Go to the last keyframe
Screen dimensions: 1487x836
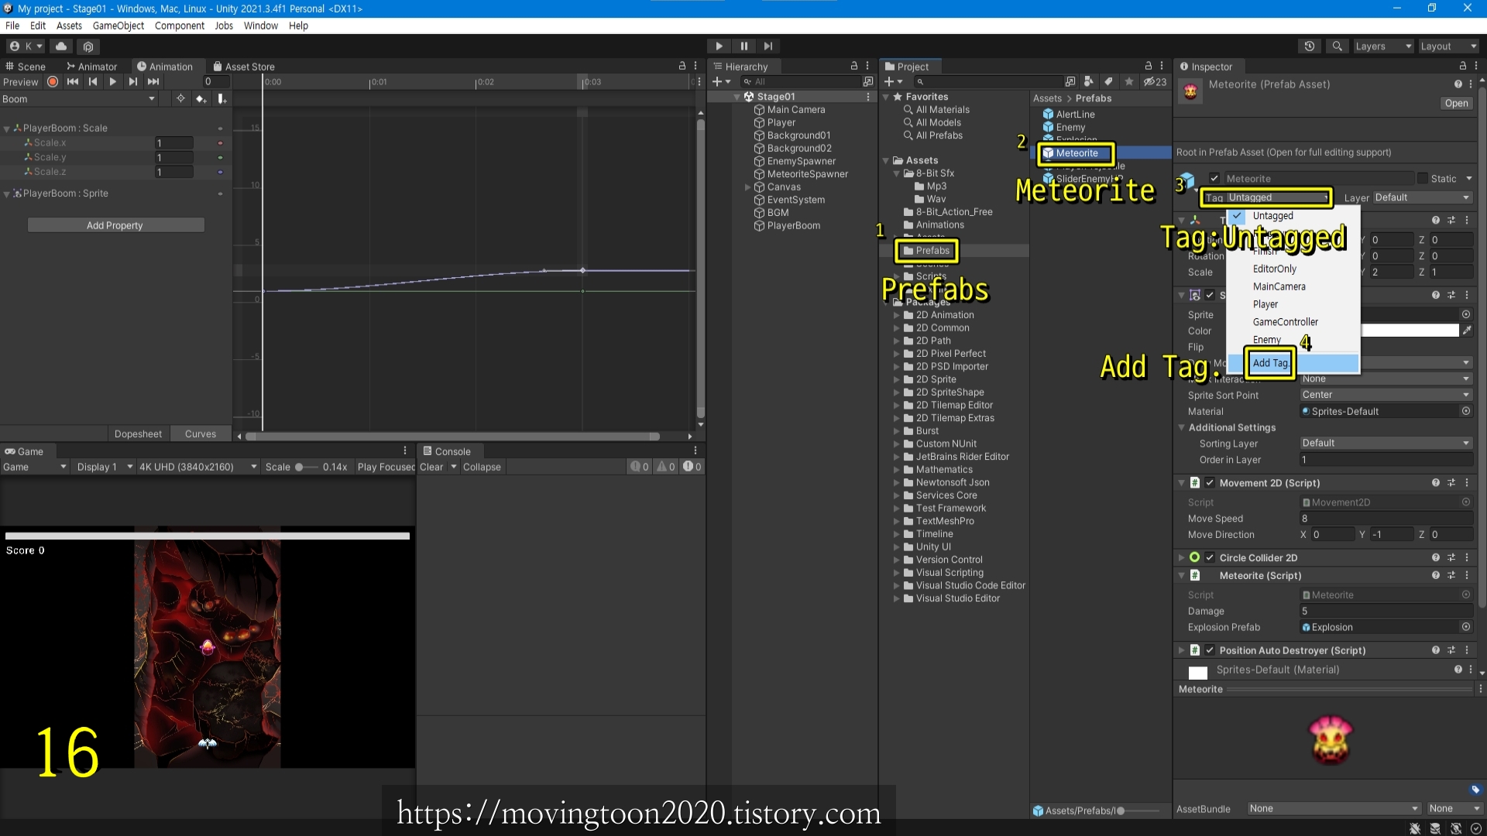click(153, 82)
